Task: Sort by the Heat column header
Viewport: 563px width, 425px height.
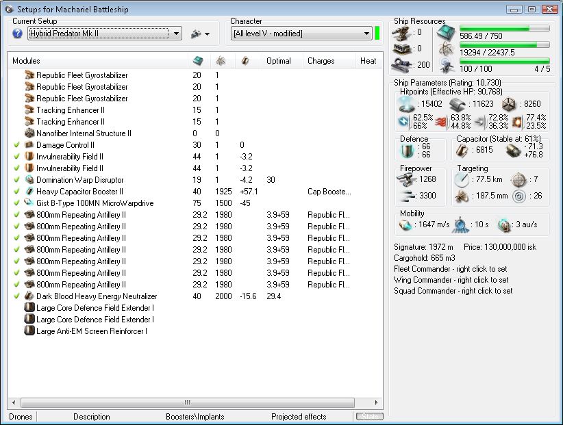Action: [x=369, y=61]
